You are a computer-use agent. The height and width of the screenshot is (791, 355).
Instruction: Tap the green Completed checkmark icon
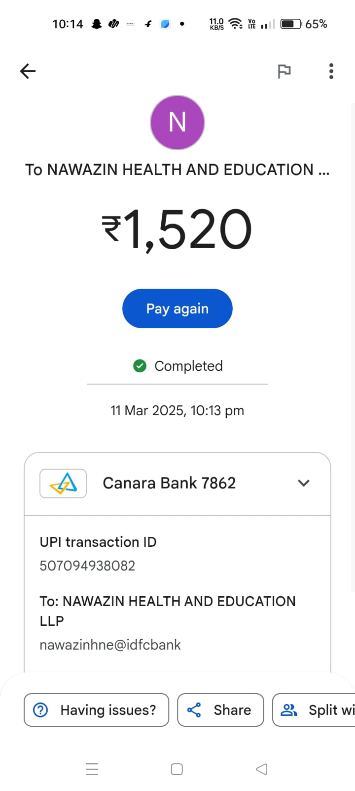(x=140, y=366)
